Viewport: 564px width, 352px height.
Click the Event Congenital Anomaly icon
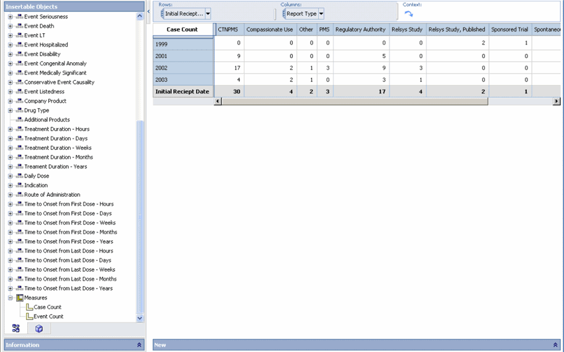(19, 63)
